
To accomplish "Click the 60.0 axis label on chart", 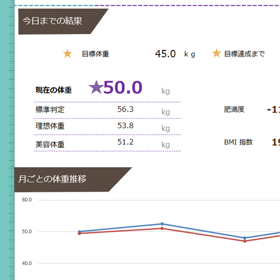I will click(x=27, y=200).
